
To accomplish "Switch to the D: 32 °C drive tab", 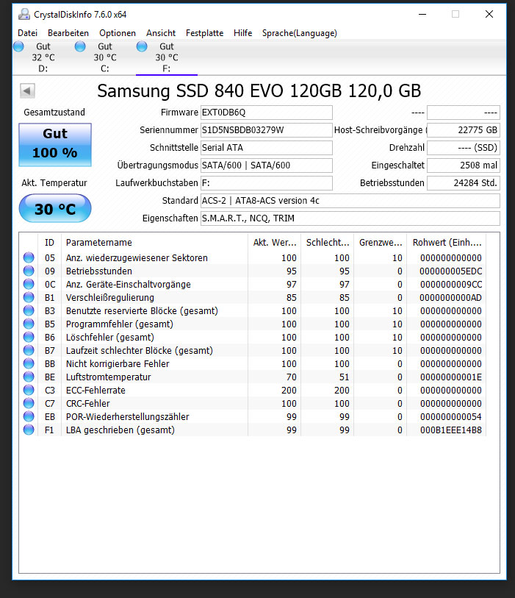I will pos(43,57).
